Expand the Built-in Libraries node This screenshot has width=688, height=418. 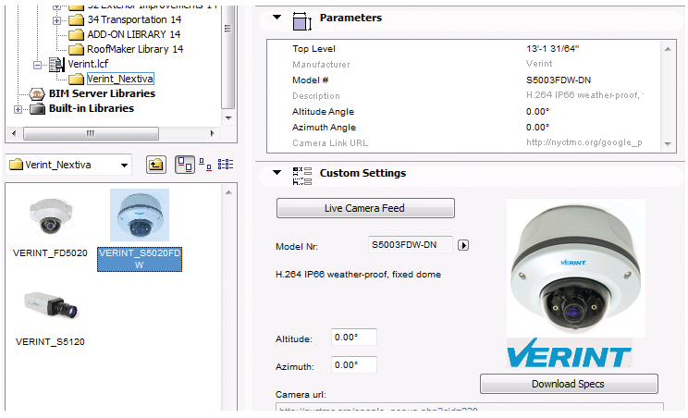pyautogui.click(x=18, y=109)
